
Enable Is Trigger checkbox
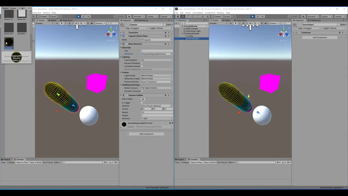pos(142,103)
